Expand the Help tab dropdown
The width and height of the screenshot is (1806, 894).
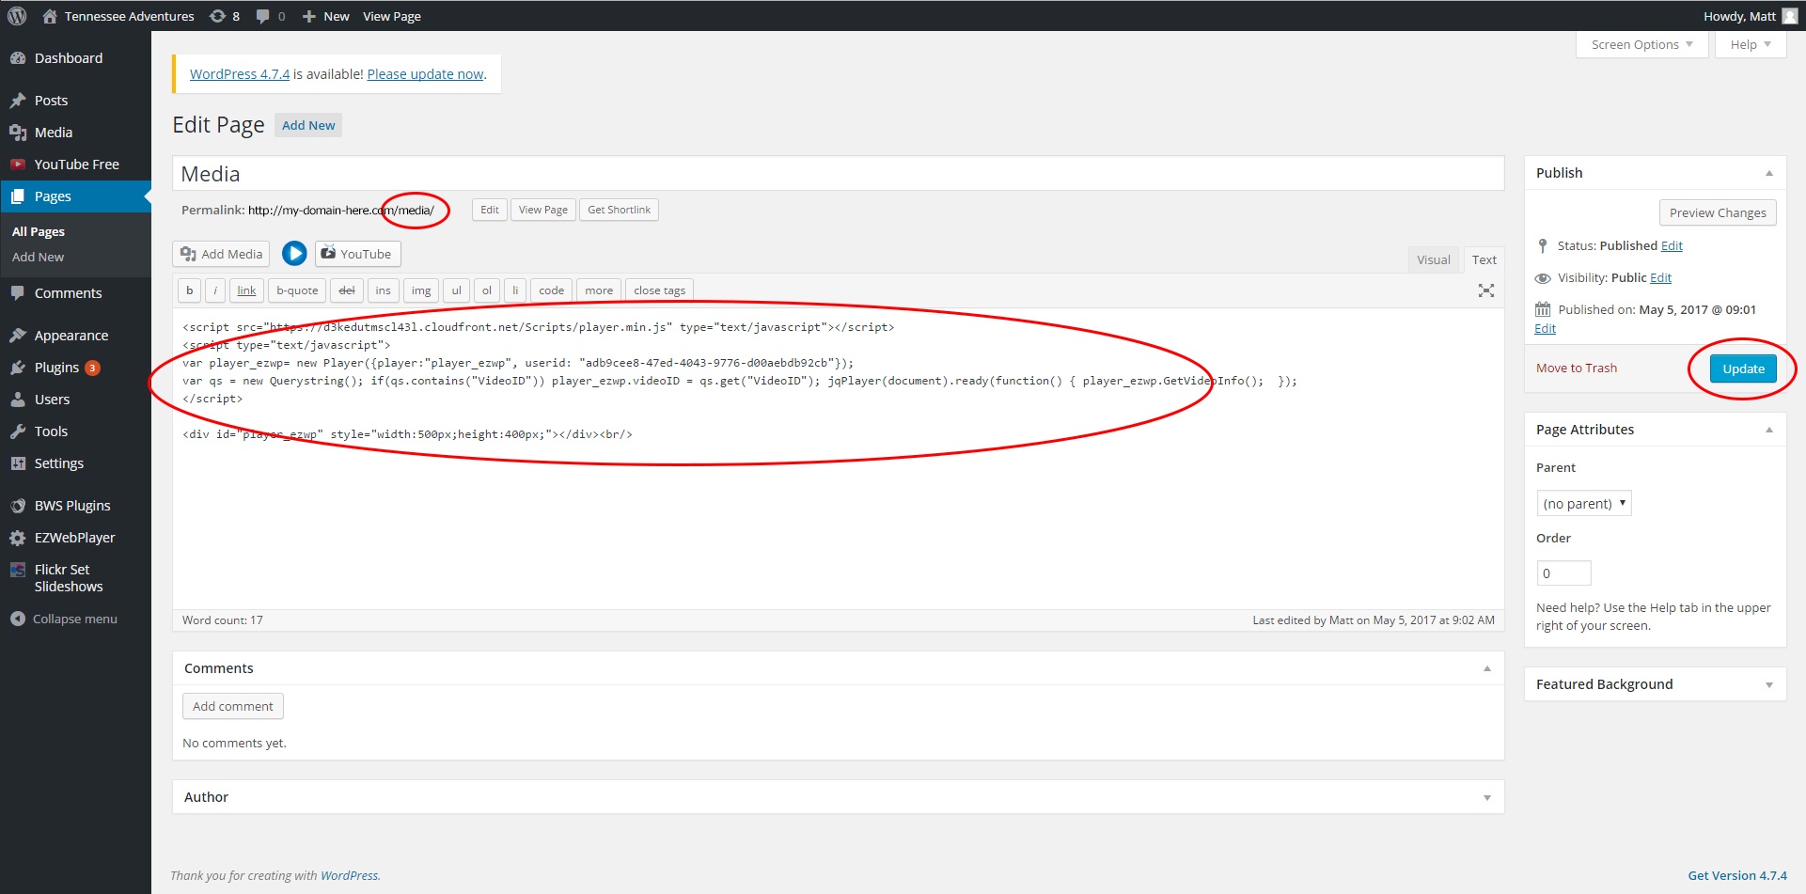coord(1751,44)
